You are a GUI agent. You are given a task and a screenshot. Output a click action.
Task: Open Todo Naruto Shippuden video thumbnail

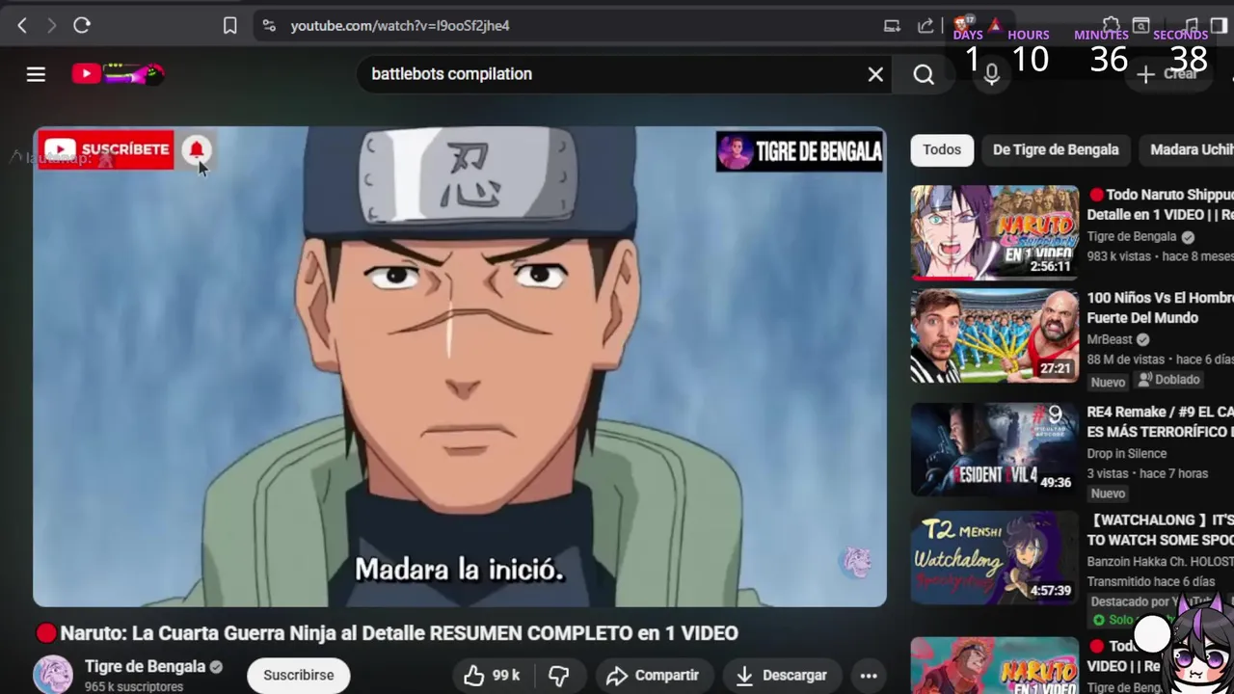(995, 232)
